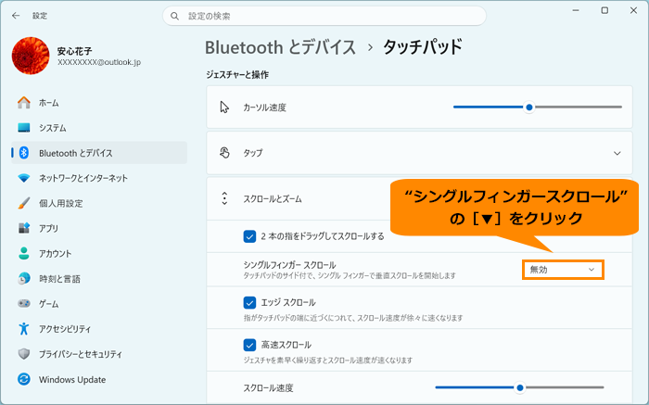Click the paintbrush icon for 個人用設定
Viewport: 649px width, 405px height.
(x=24, y=203)
